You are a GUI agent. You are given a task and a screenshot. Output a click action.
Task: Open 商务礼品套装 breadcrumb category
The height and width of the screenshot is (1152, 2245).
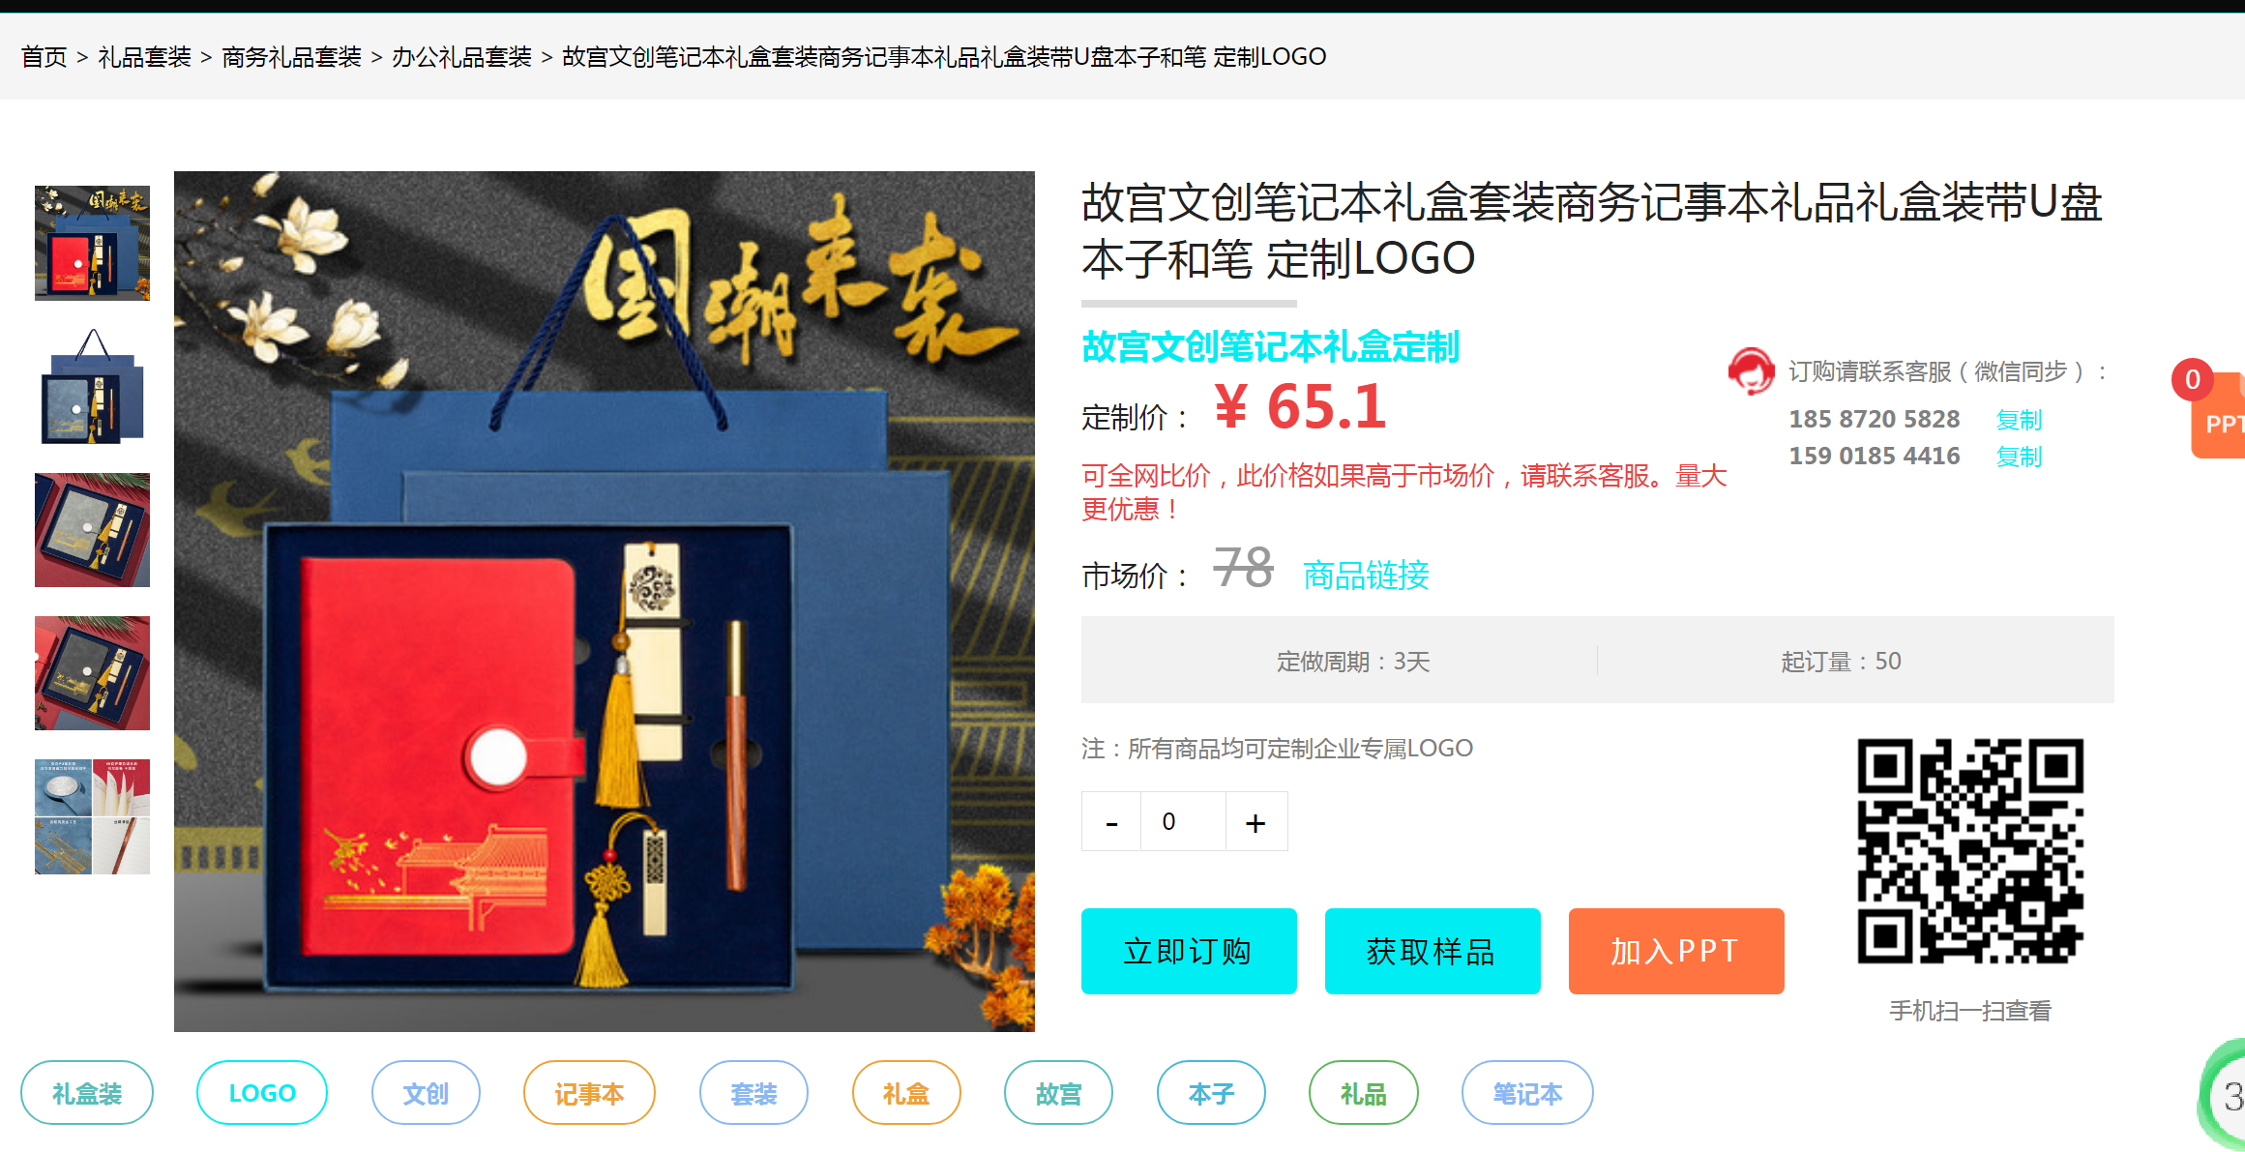[291, 57]
